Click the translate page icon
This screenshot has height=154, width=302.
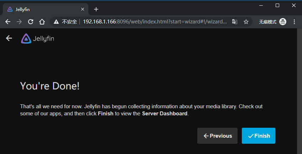[234, 22]
